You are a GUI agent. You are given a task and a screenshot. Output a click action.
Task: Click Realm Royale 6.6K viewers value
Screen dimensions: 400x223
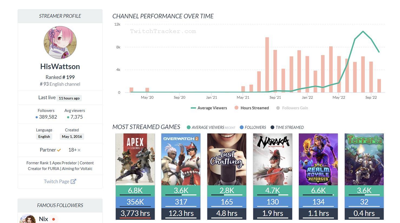click(x=318, y=191)
